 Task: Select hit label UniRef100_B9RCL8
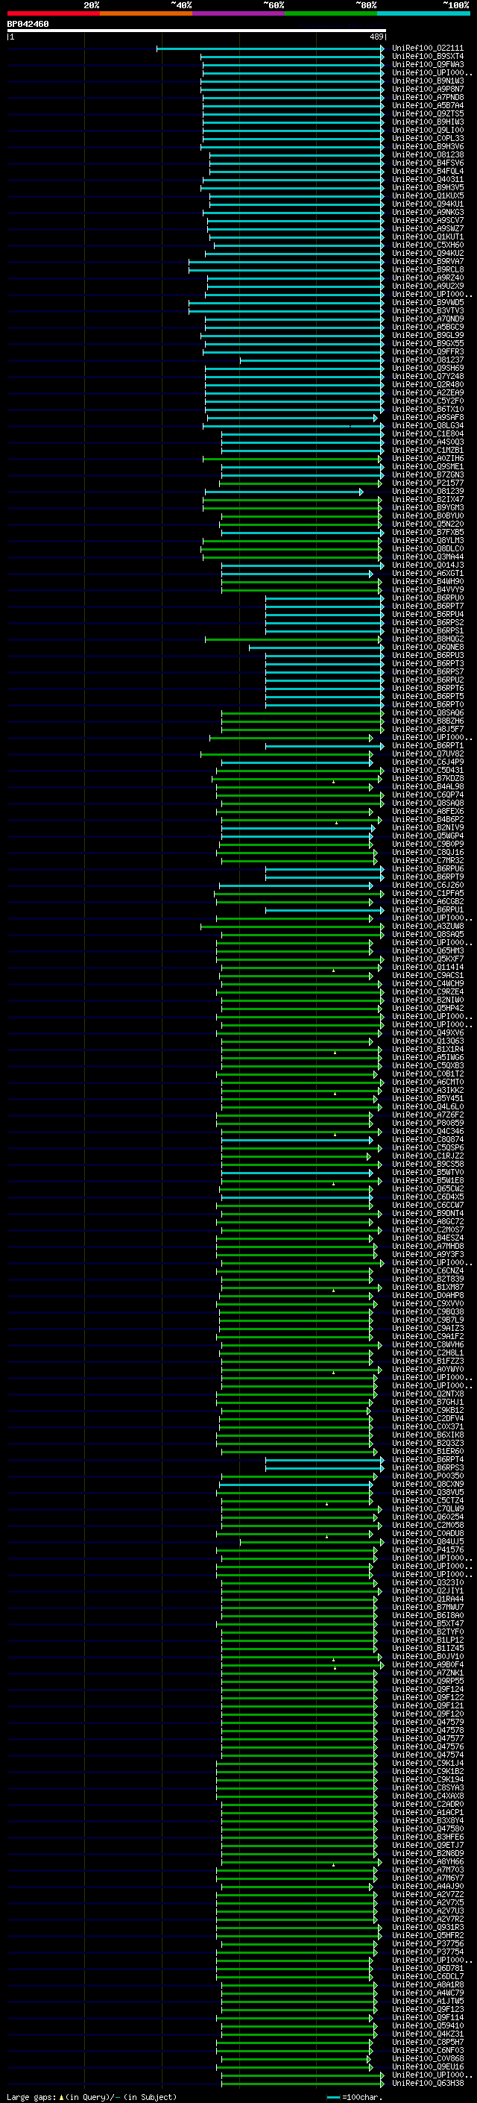[x=427, y=269]
